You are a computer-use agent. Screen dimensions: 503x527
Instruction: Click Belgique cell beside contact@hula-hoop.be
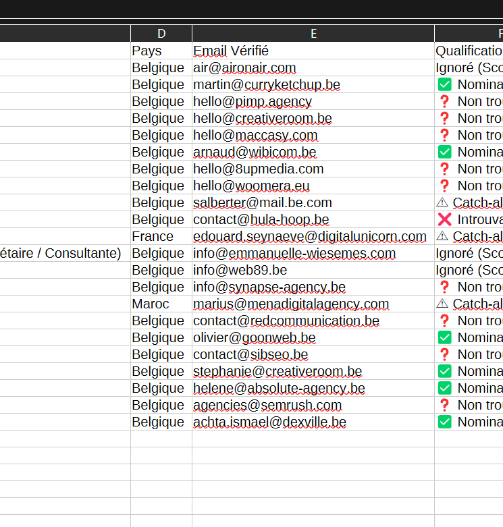click(x=161, y=219)
